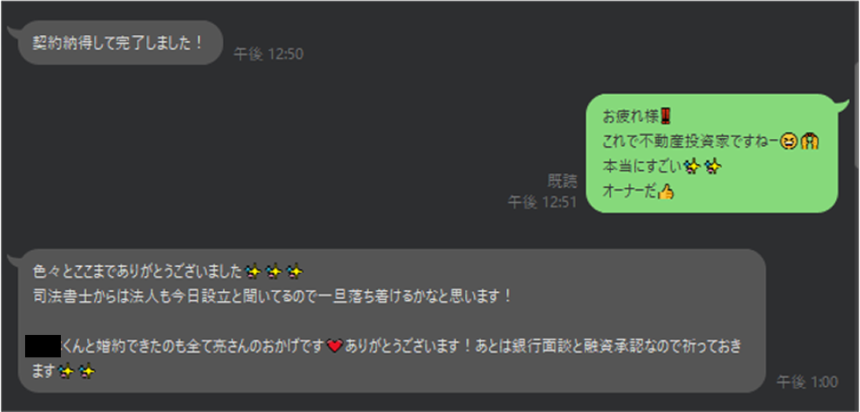Click the 既読 read indicator
The height and width of the screenshot is (412, 860).
563,181
